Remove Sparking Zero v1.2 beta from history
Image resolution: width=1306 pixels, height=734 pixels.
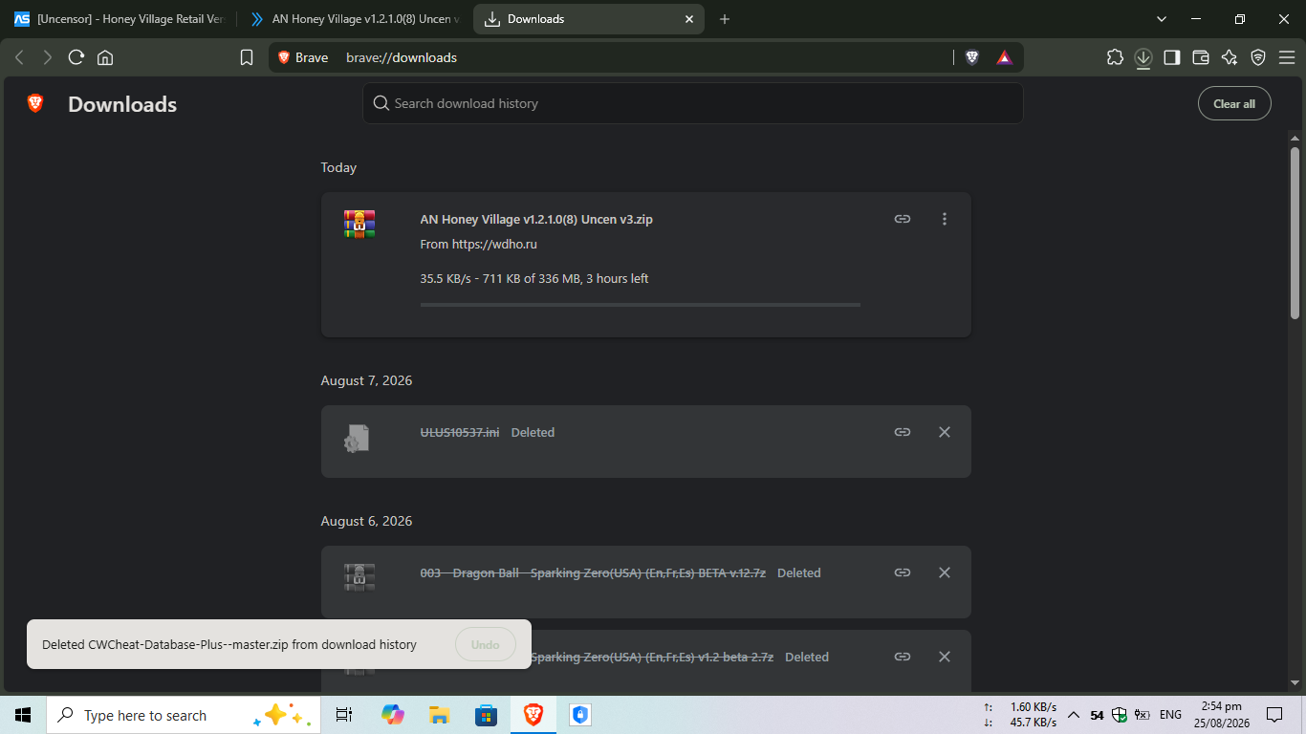coord(945,657)
